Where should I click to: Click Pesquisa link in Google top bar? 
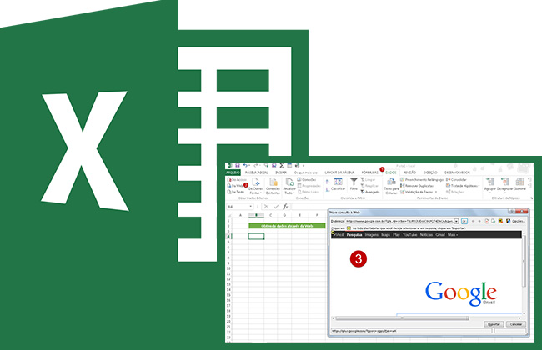point(354,235)
